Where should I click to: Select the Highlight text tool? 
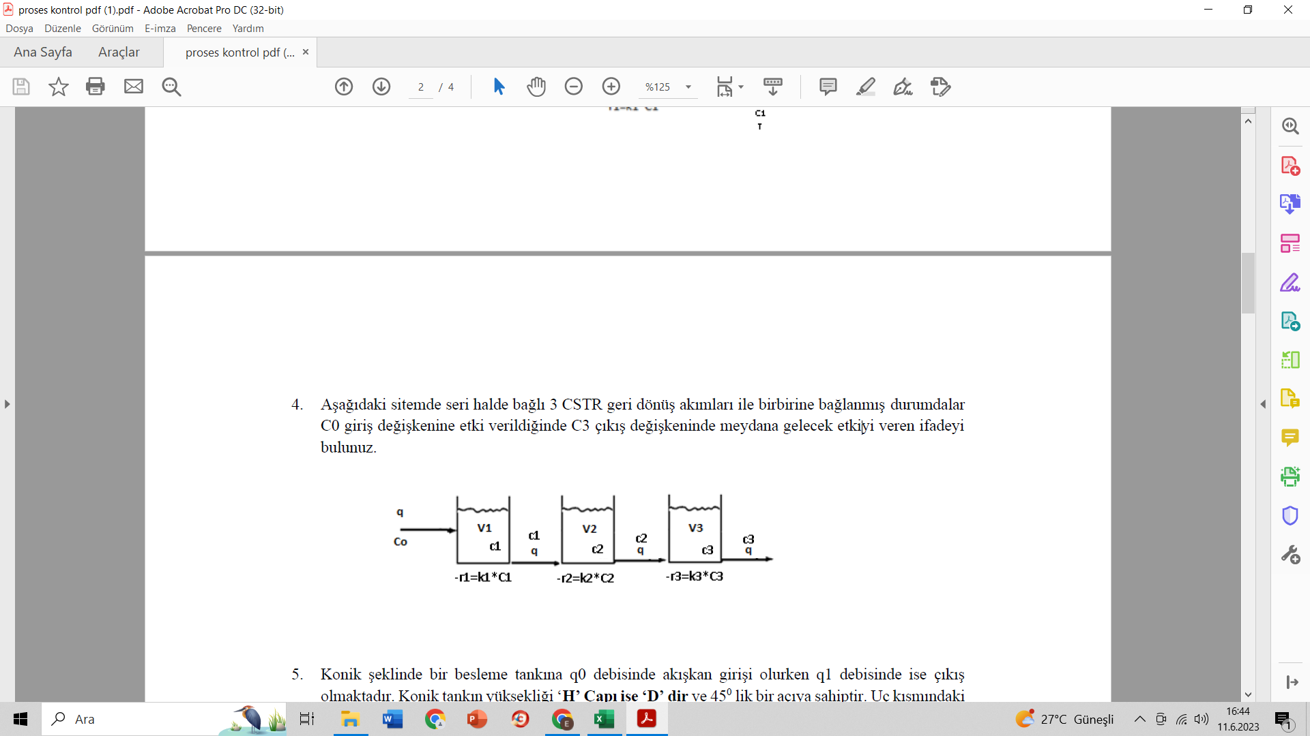pyautogui.click(x=865, y=87)
